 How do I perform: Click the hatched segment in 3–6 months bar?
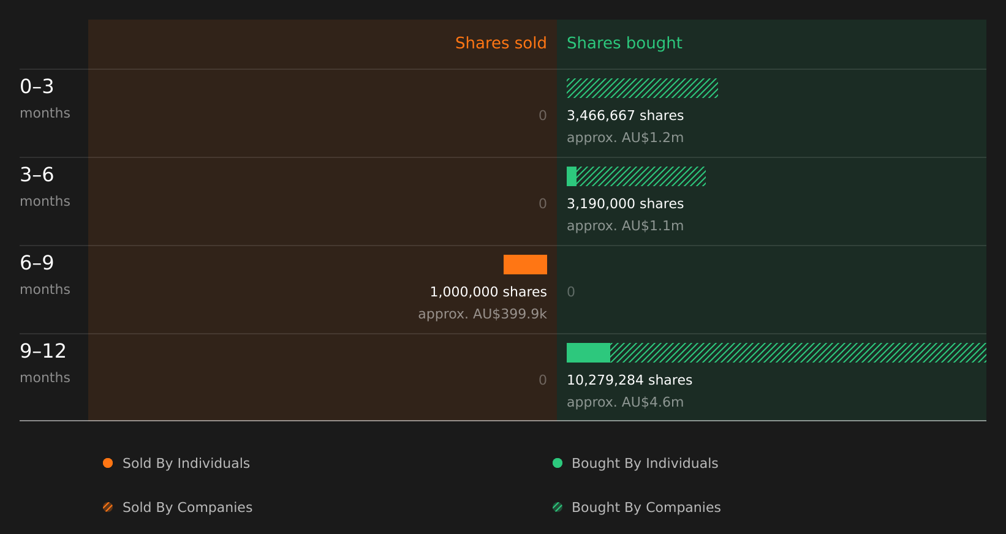(641, 176)
